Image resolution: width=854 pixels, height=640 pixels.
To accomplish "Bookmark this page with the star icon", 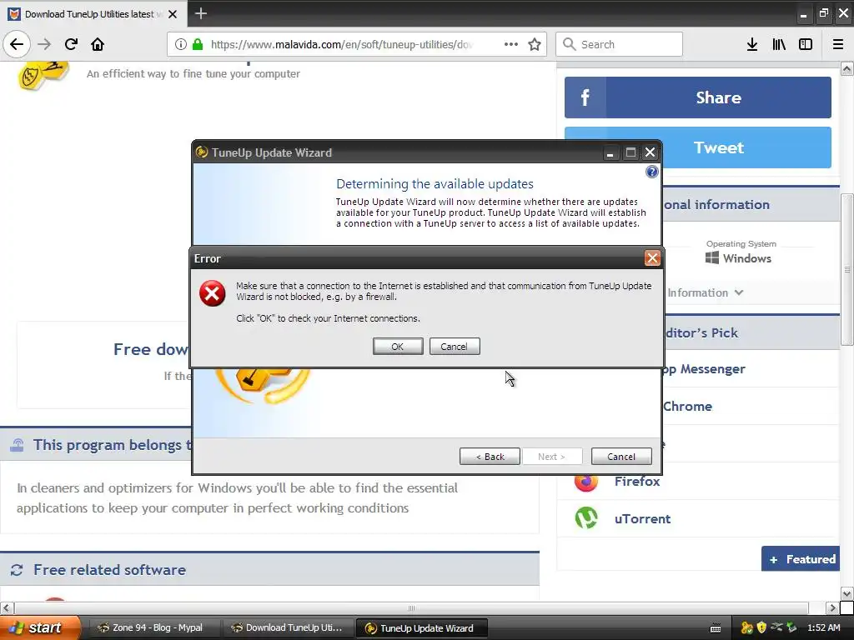I will pyautogui.click(x=535, y=44).
